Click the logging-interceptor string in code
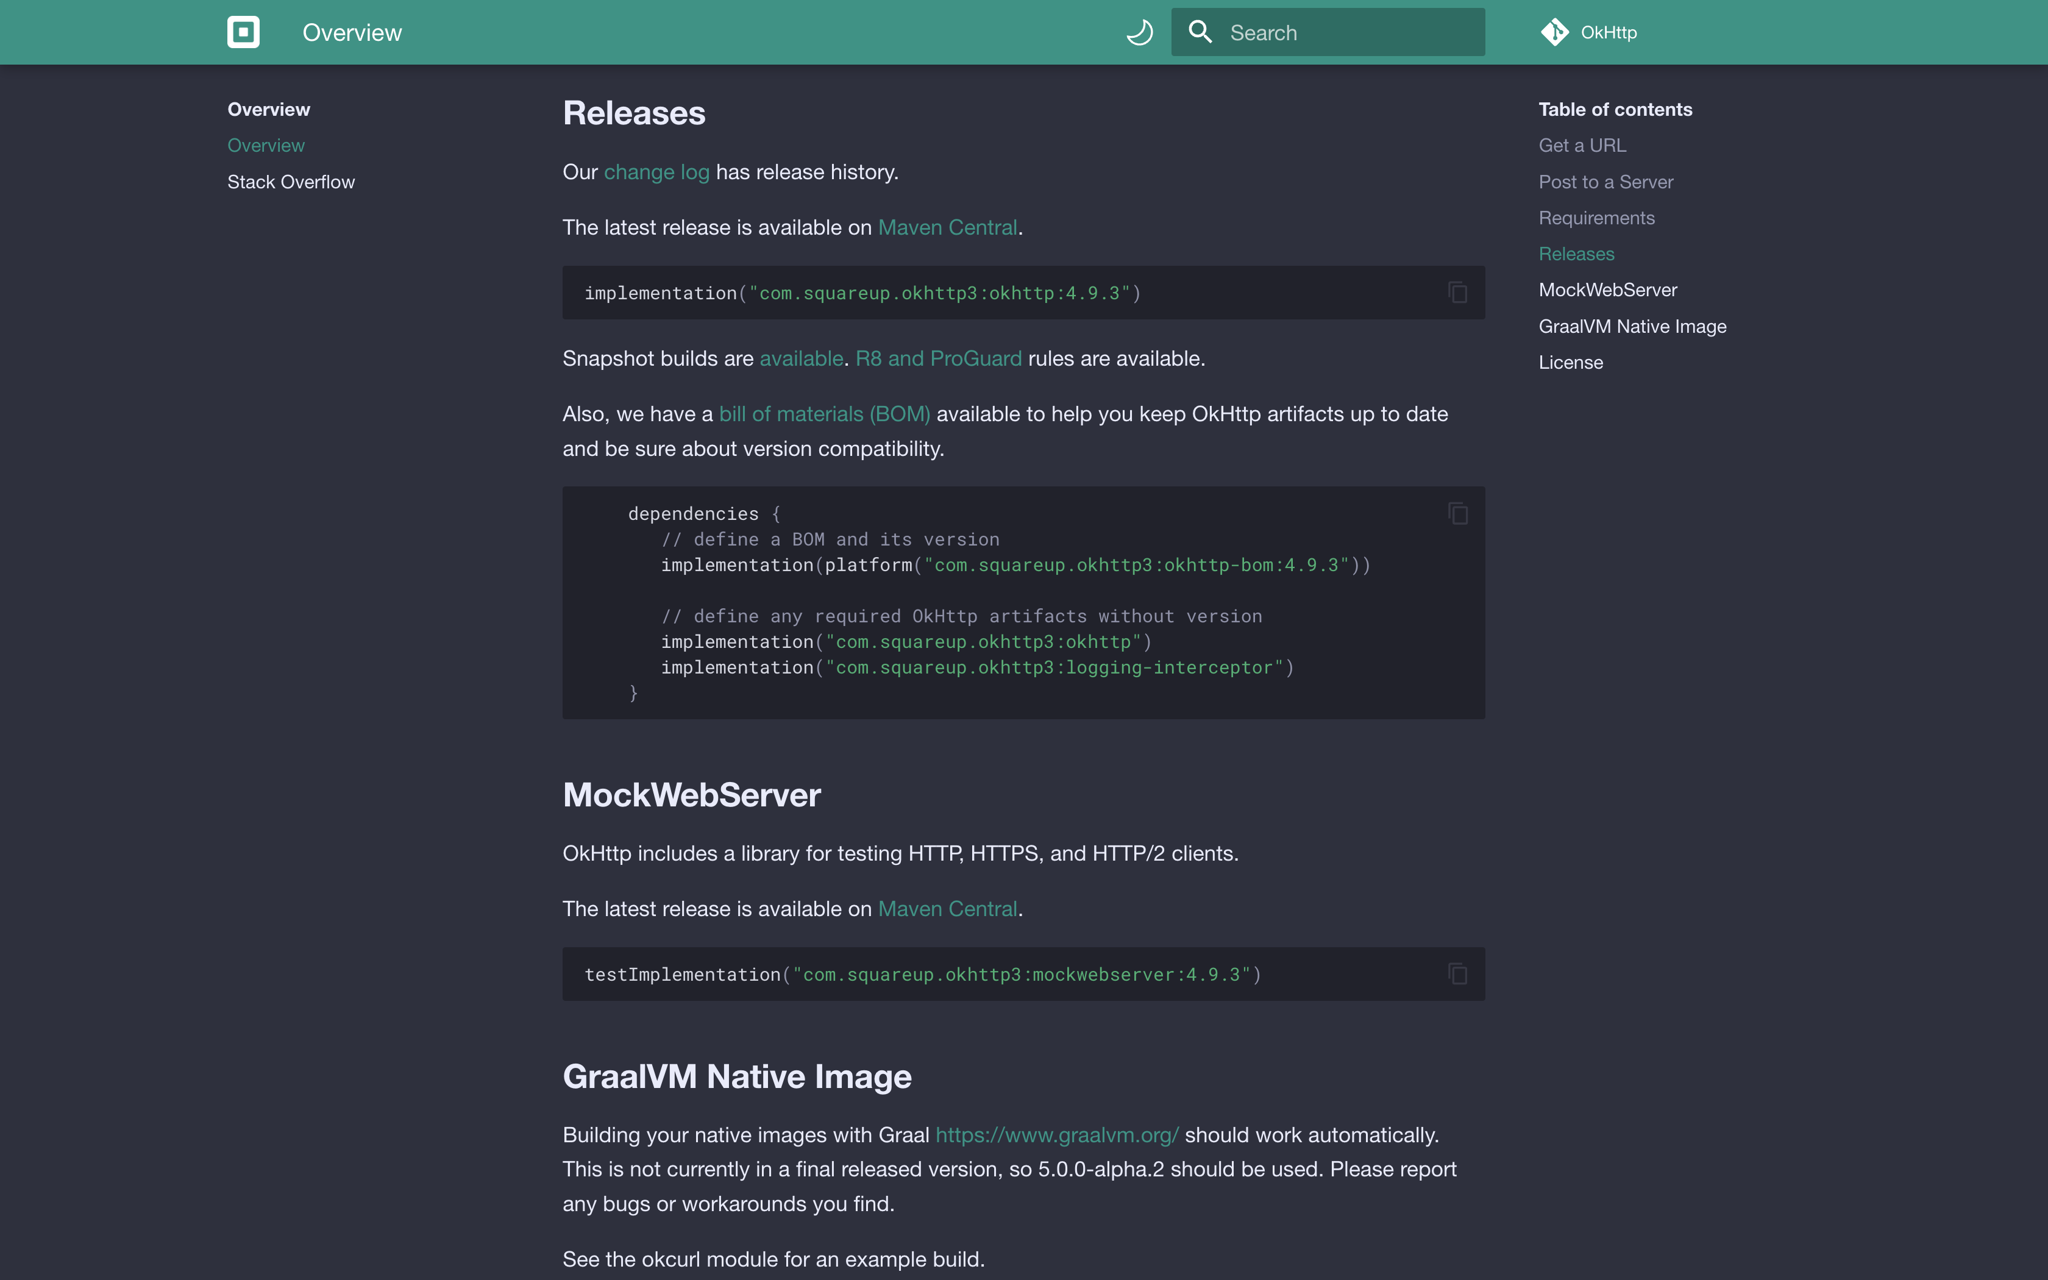This screenshot has width=2048, height=1280. coord(1055,667)
